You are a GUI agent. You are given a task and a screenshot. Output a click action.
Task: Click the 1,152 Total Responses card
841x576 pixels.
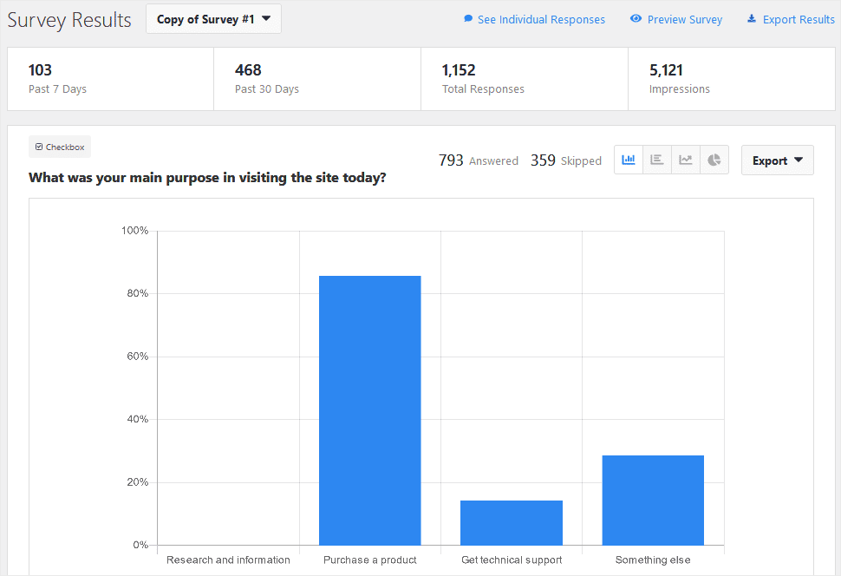(524, 78)
